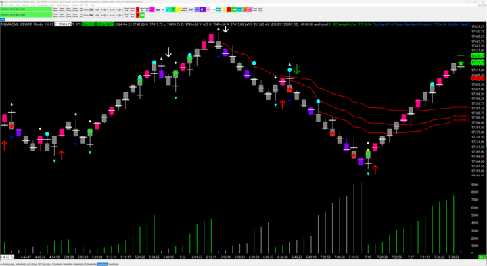Open the Global Settings menu
The image size is (487, 266).
[x=63, y=5]
